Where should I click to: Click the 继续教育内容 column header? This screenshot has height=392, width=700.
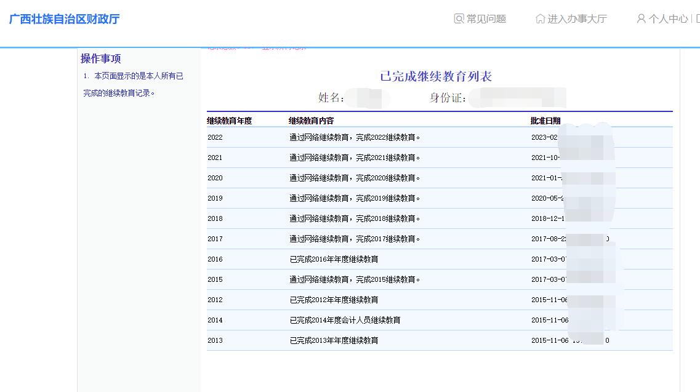click(x=311, y=121)
